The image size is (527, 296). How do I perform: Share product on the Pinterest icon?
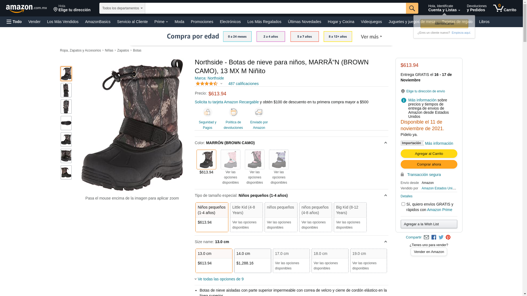point(448,237)
